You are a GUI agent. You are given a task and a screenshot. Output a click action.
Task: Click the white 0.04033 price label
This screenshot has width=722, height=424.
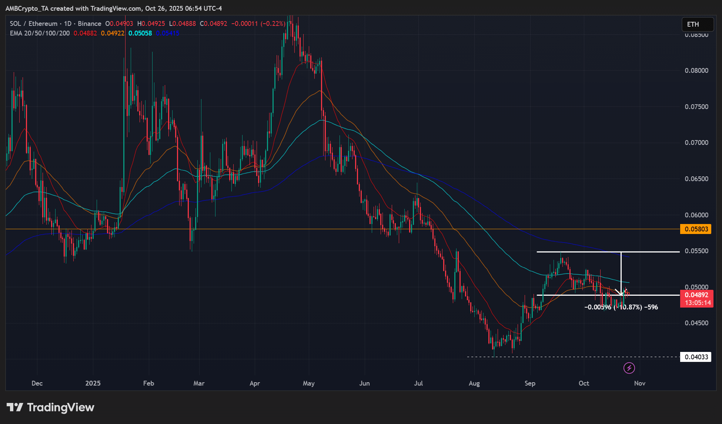[x=696, y=357]
